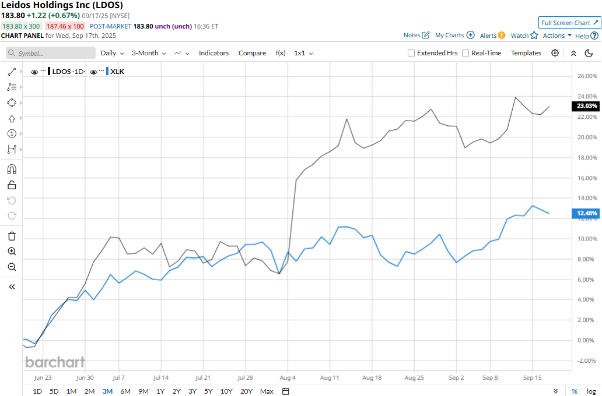
Task: Hide the XLK series with eye icon
Action: (93, 72)
